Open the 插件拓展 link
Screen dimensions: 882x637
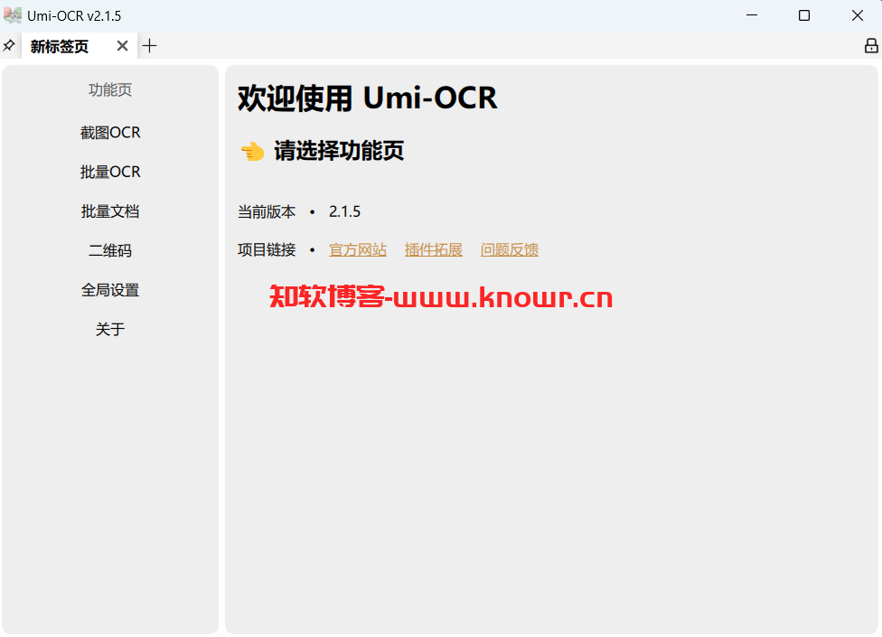(434, 249)
